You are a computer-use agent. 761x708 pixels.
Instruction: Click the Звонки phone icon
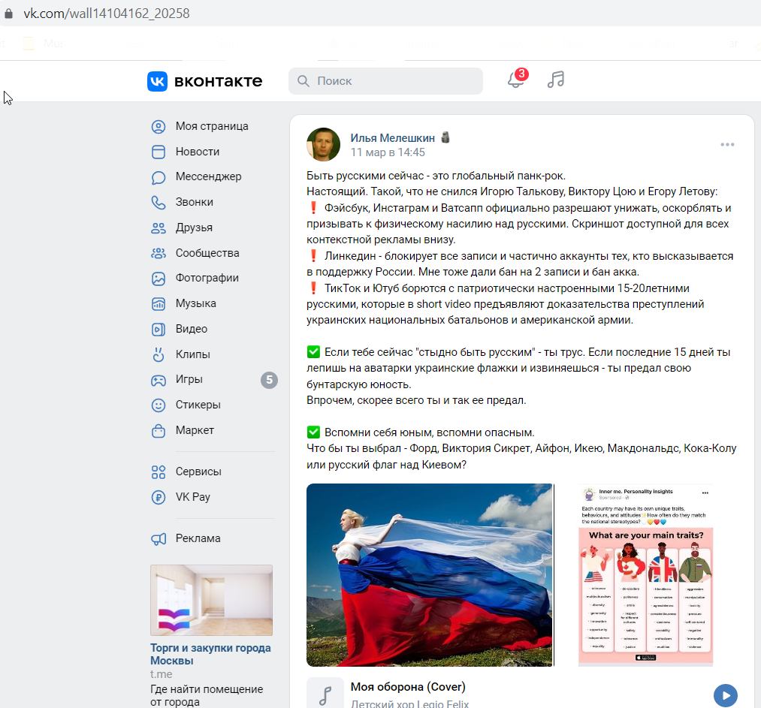159,202
